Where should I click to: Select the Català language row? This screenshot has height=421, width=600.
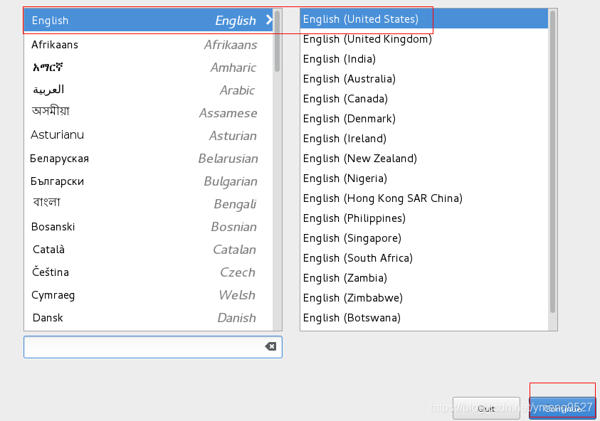(149, 250)
